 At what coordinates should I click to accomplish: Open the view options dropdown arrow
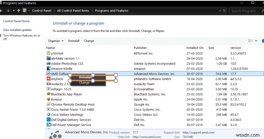point(256,41)
